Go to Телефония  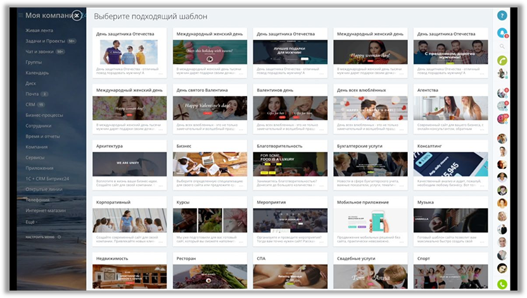pos(37,200)
